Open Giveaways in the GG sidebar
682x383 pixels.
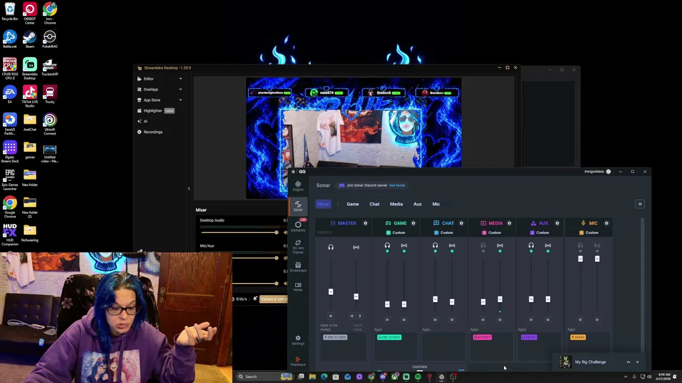(298, 267)
